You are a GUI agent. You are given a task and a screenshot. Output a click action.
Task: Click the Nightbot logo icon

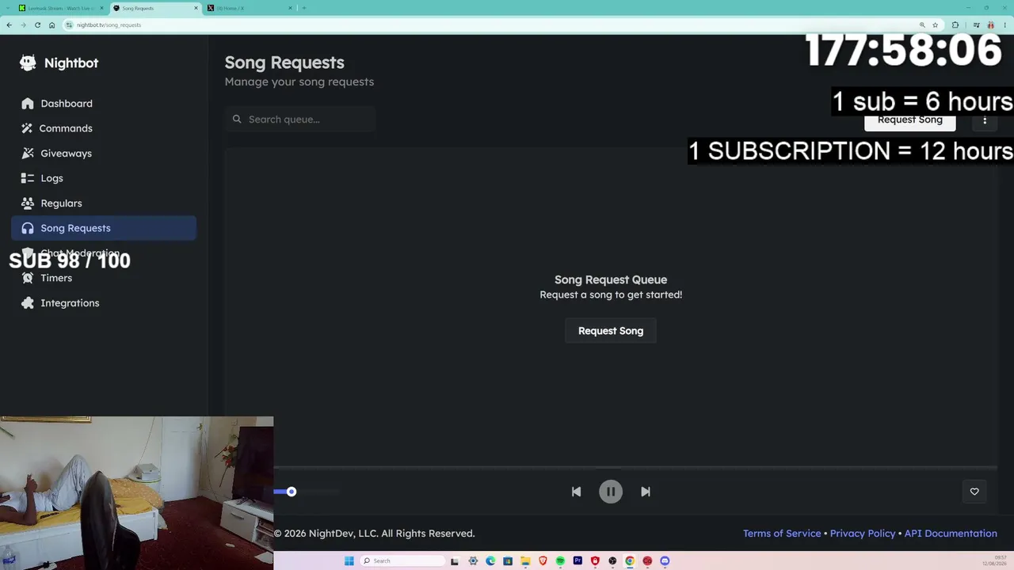[28, 63]
